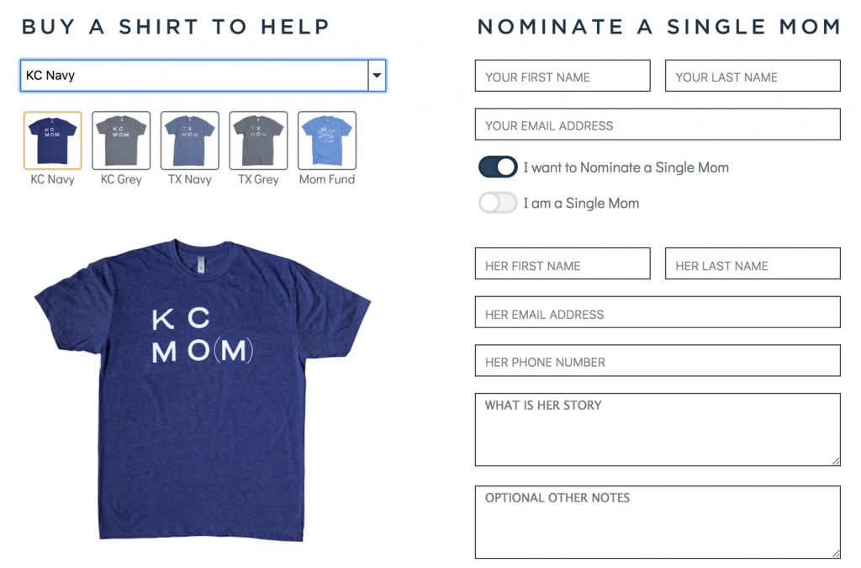Focus the What Is Her Story textarea
861x568 pixels.
[x=658, y=431]
